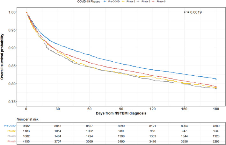
Task: Click the blue censor cross at day 180
Action: (x=216, y=79)
